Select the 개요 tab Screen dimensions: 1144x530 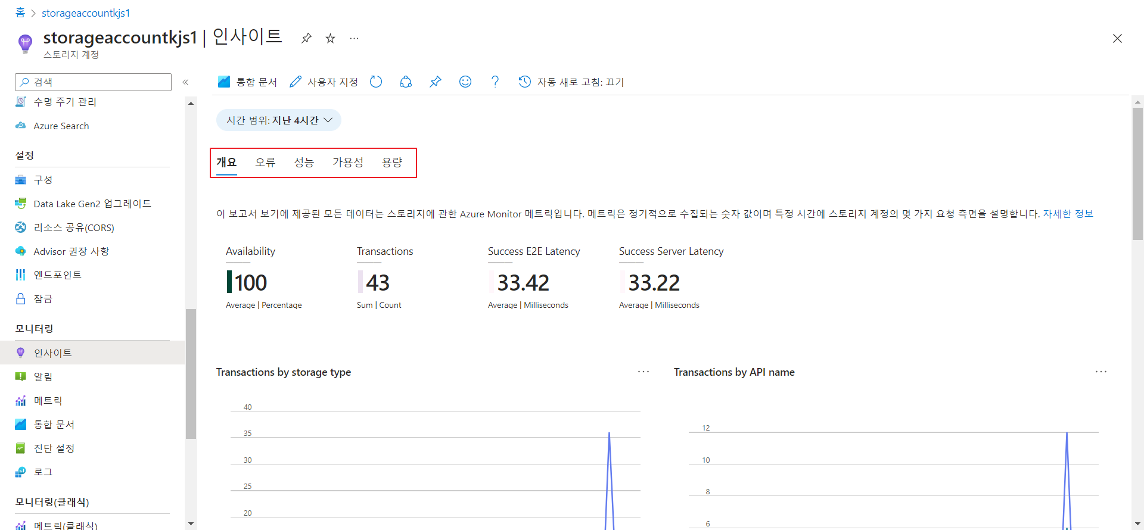[226, 162]
